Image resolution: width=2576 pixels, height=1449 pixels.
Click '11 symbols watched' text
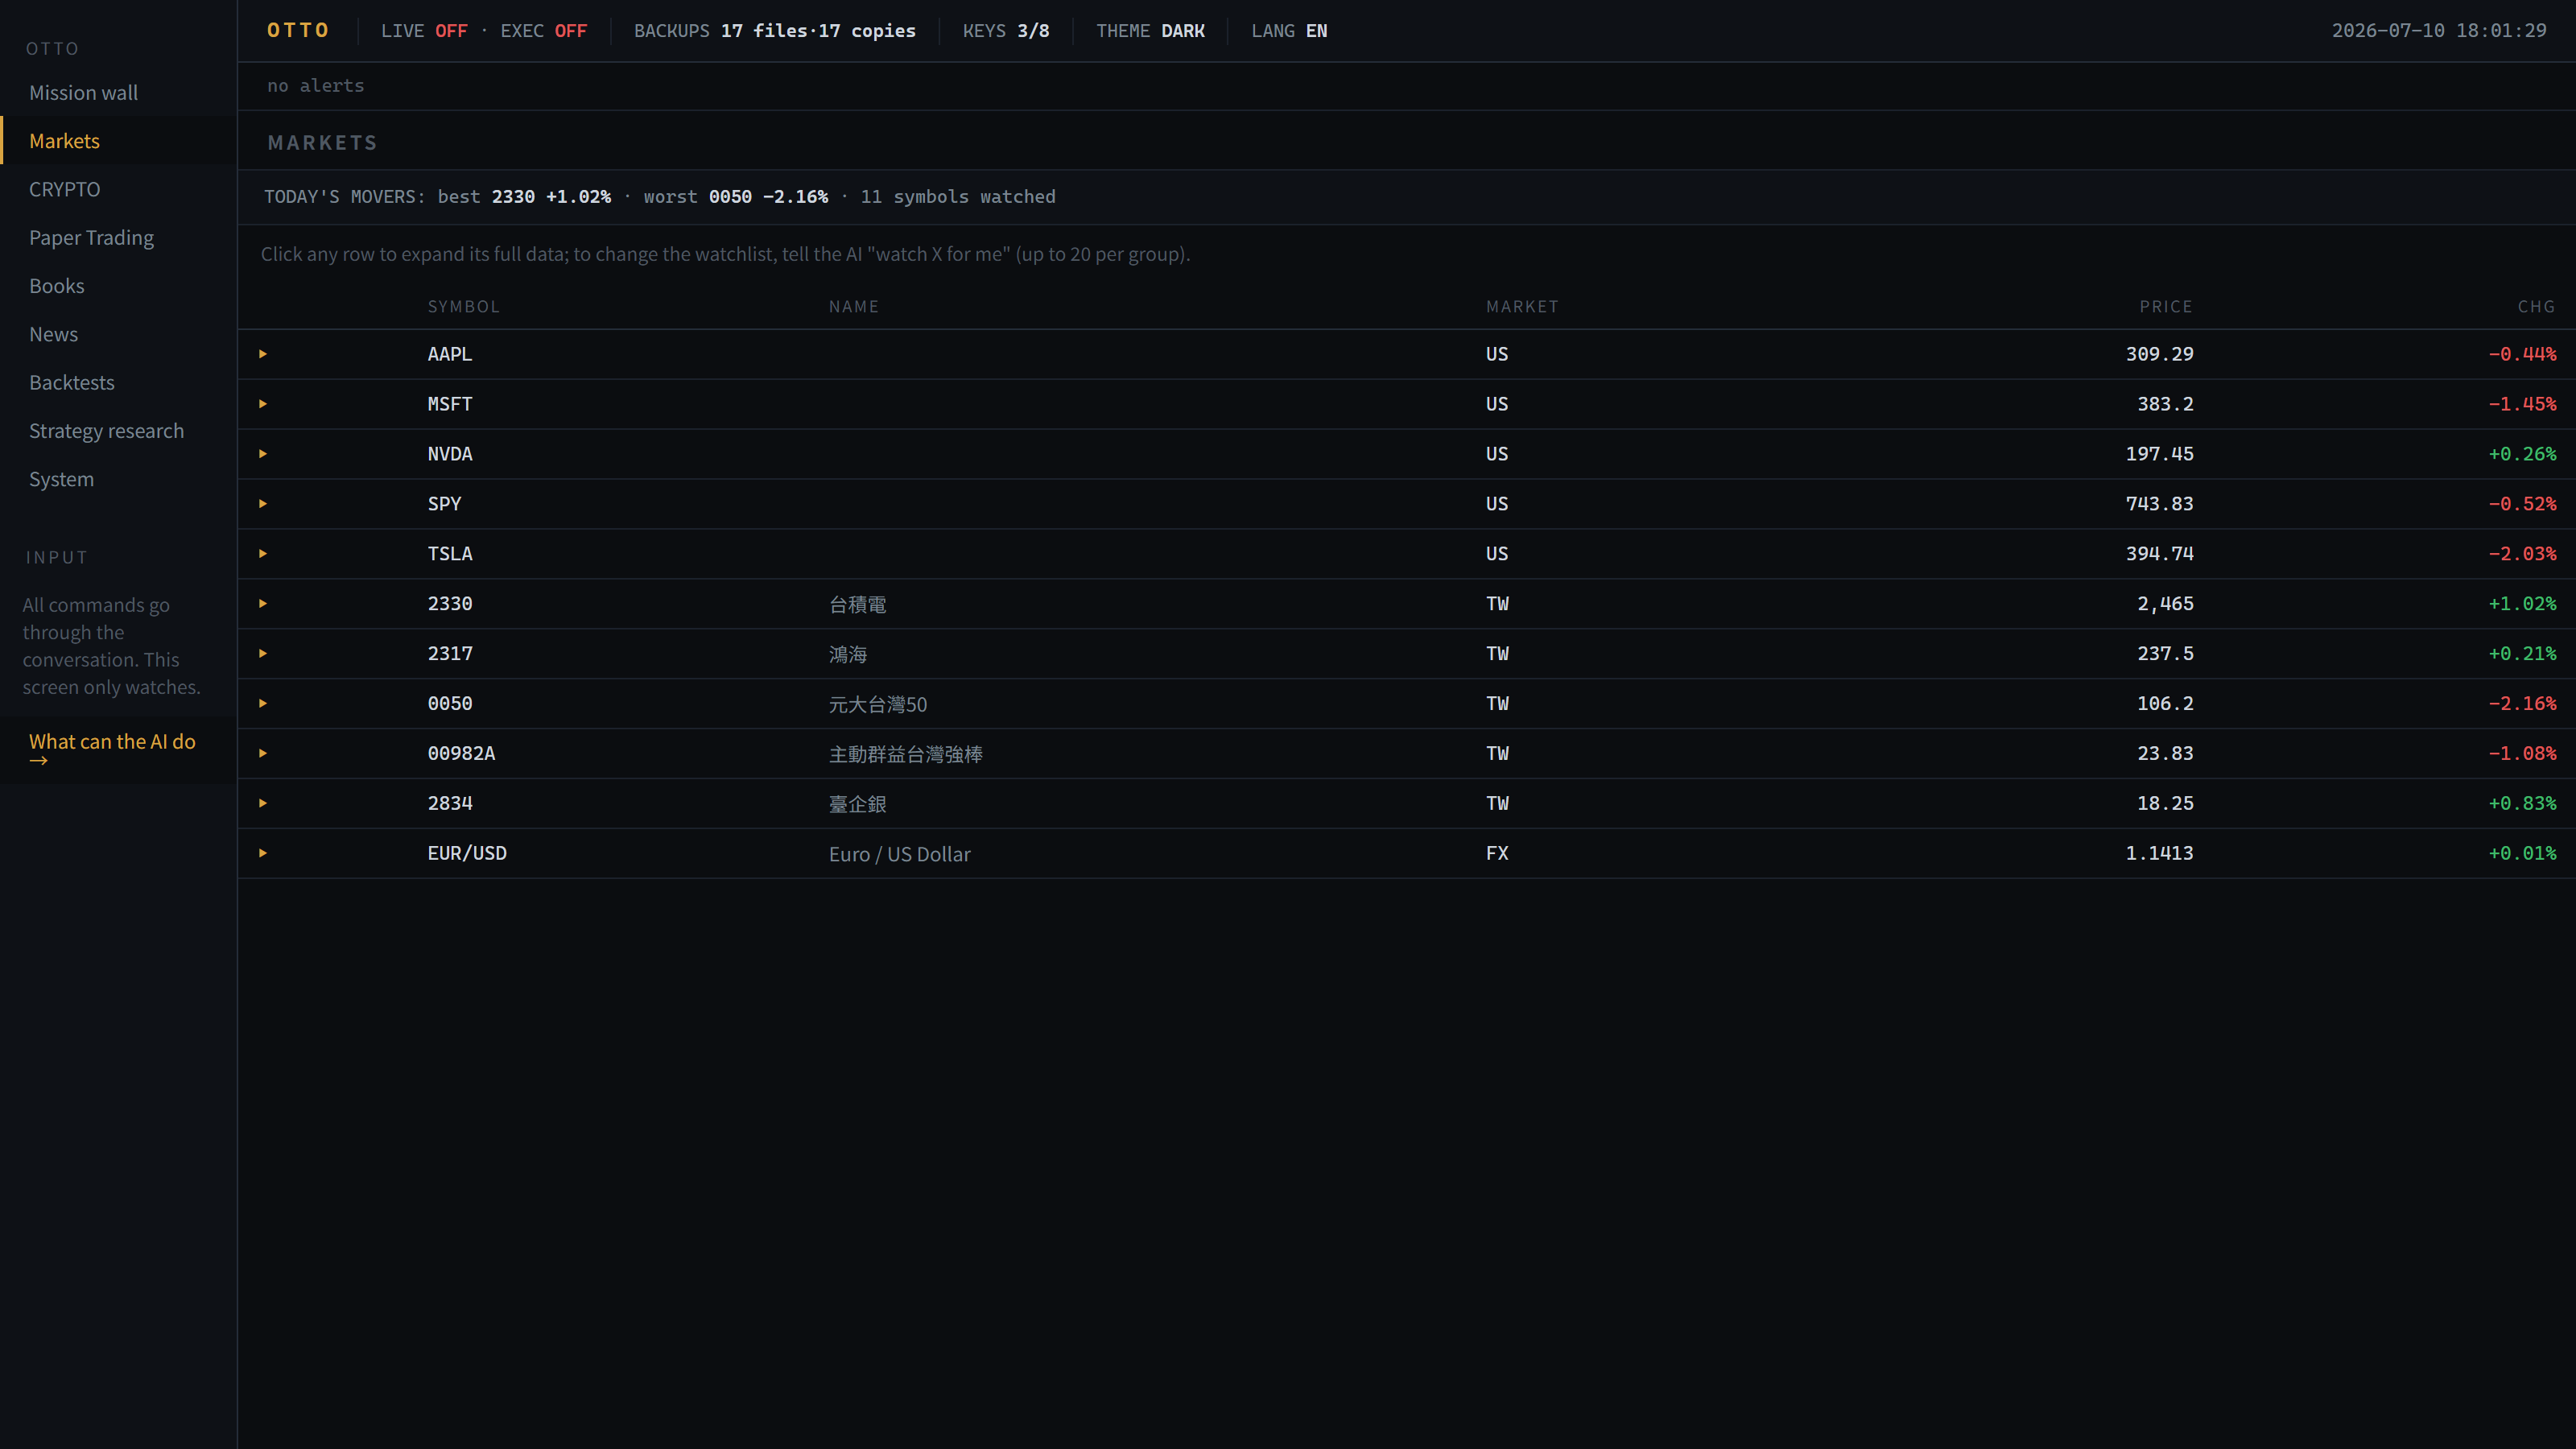pyautogui.click(x=958, y=197)
